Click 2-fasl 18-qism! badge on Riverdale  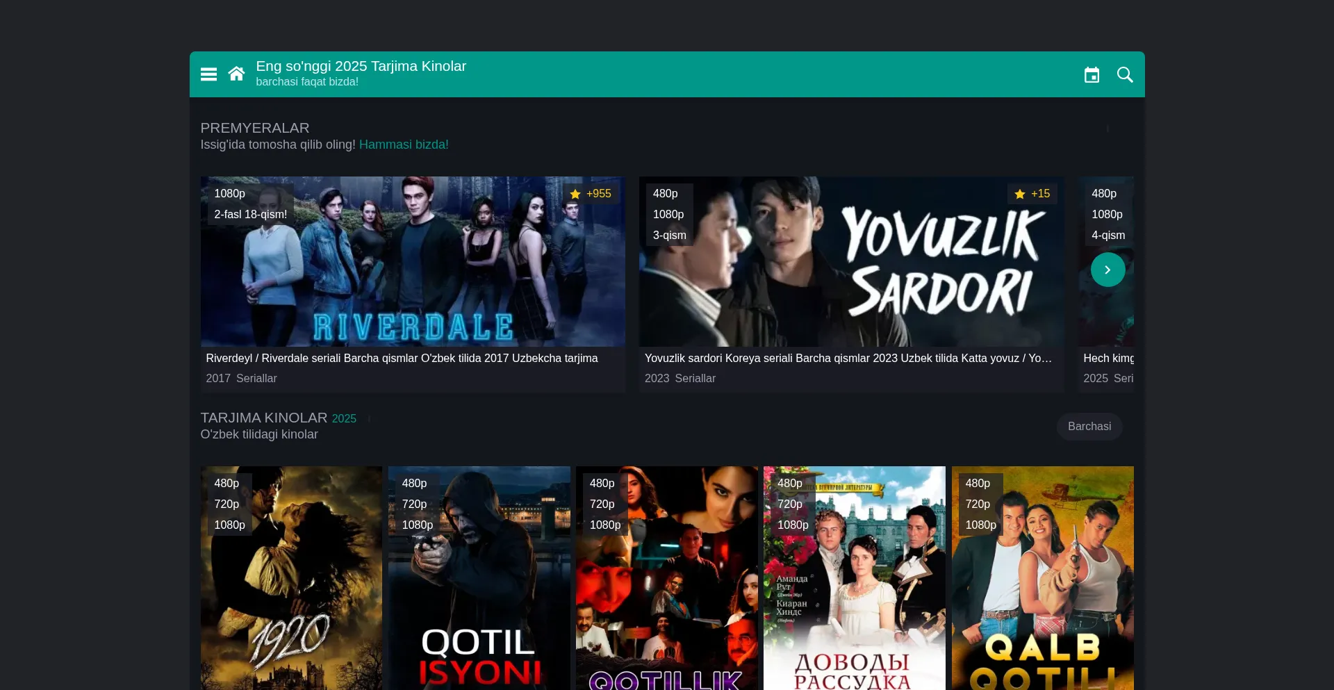point(250,215)
